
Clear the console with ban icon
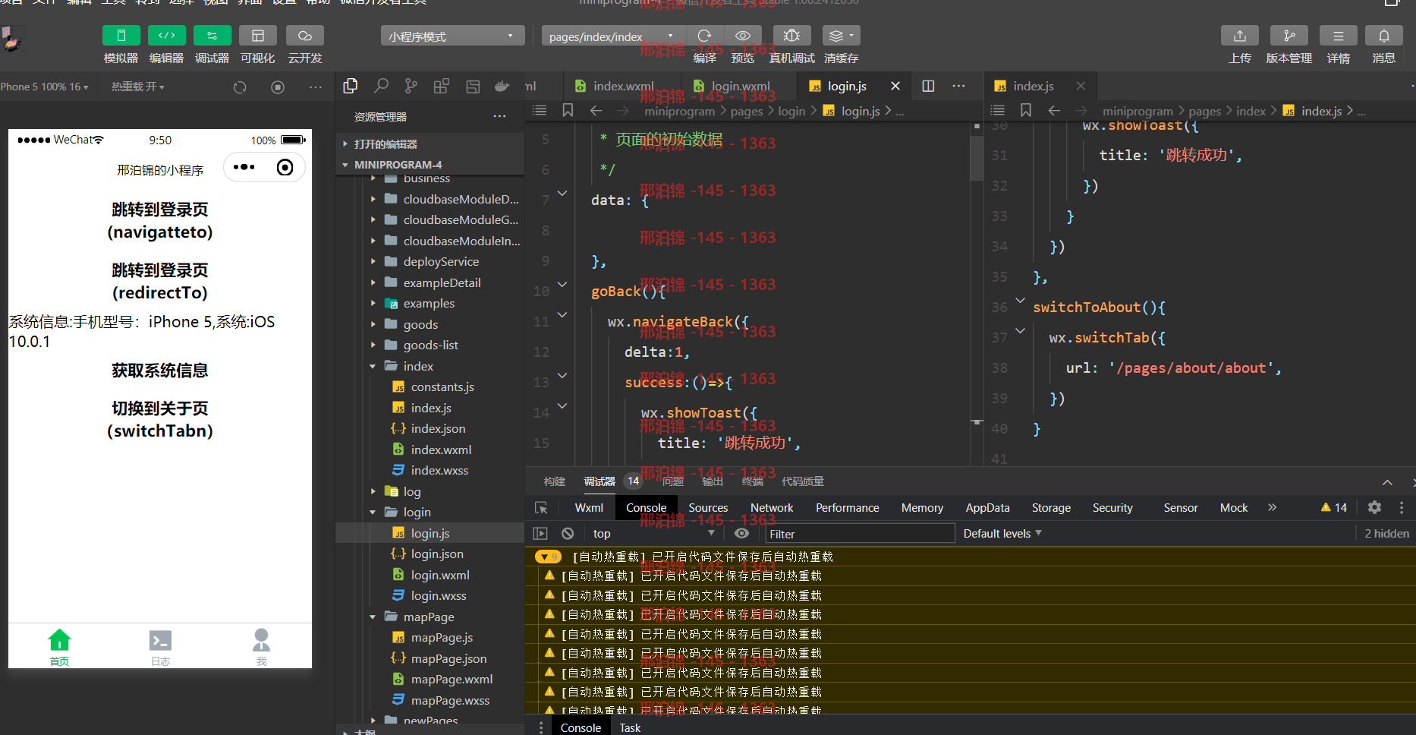coord(568,534)
